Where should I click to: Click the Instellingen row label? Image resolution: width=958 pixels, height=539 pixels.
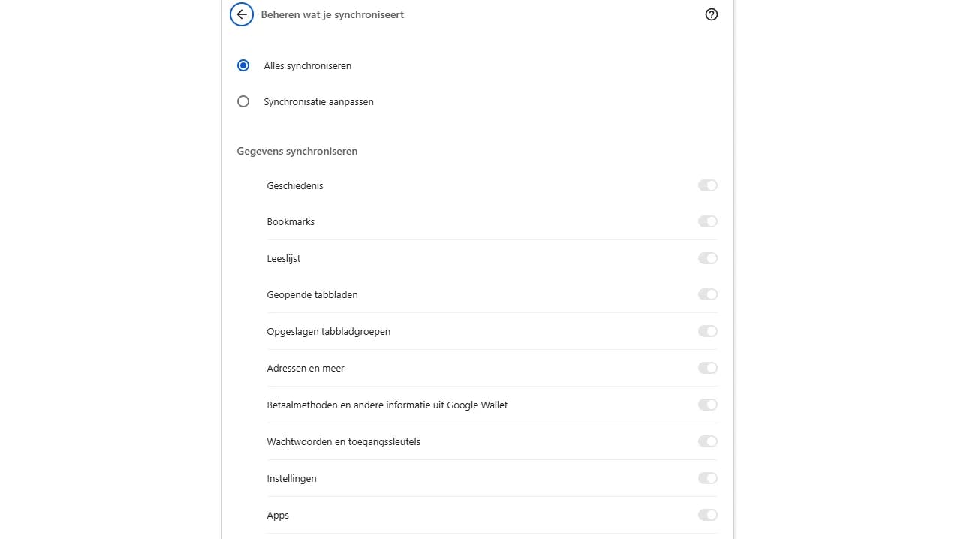[x=291, y=478]
